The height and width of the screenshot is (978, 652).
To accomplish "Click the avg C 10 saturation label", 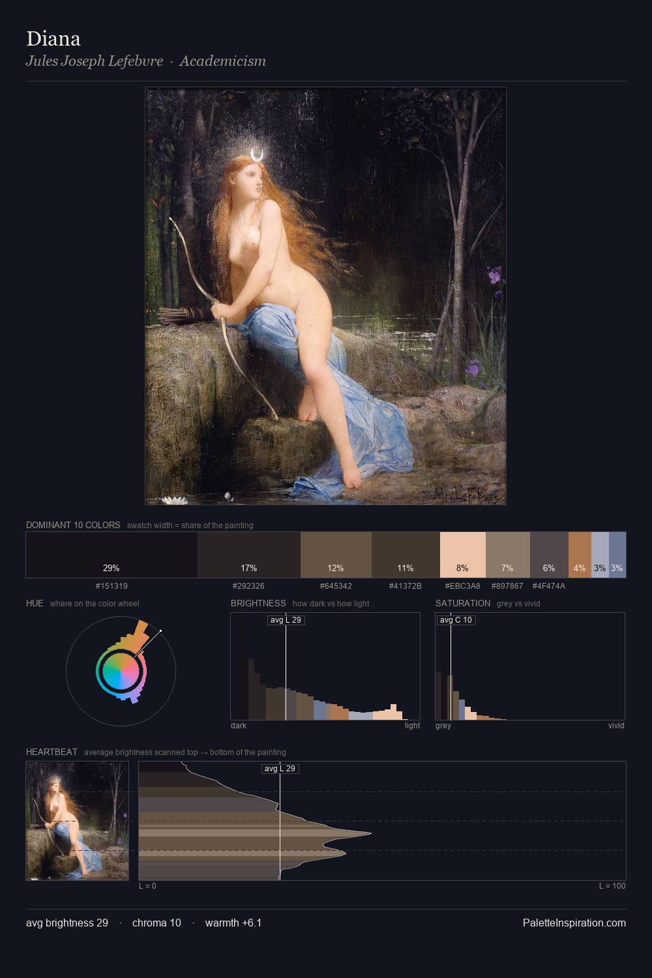I will tap(456, 620).
